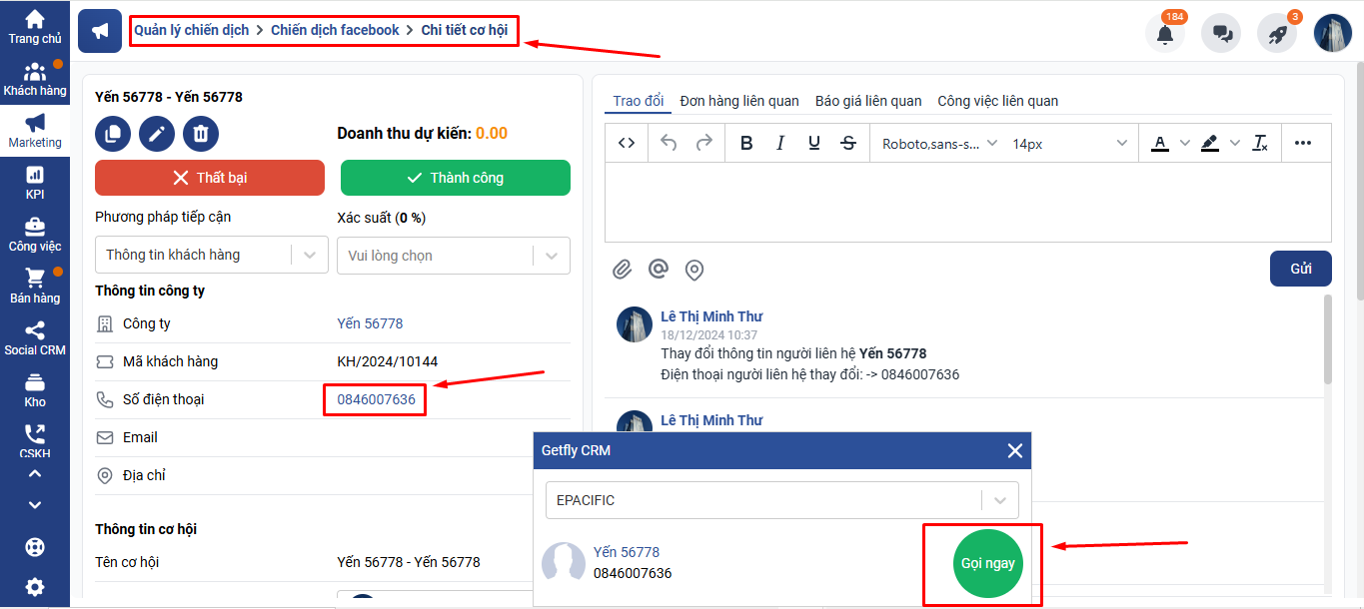Screen dimensions: 1364x609
Task: Click the trash delete icon
Action: click(201, 134)
